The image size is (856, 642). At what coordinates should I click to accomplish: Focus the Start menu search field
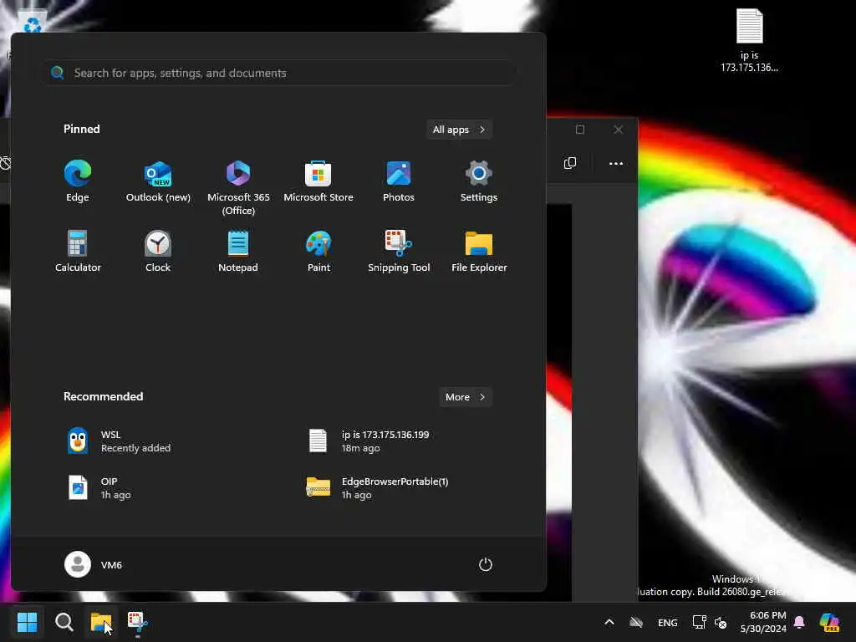(281, 73)
